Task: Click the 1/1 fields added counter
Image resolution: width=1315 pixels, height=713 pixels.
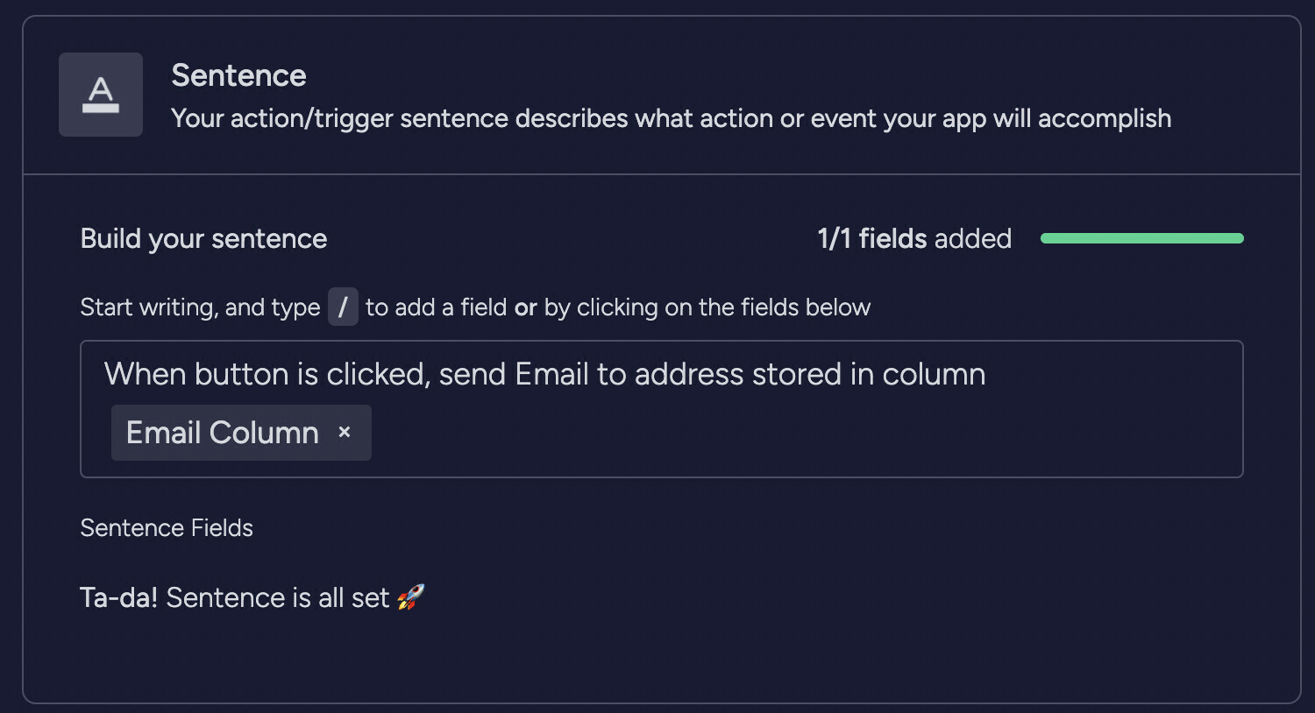Action: tap(914, 238)
